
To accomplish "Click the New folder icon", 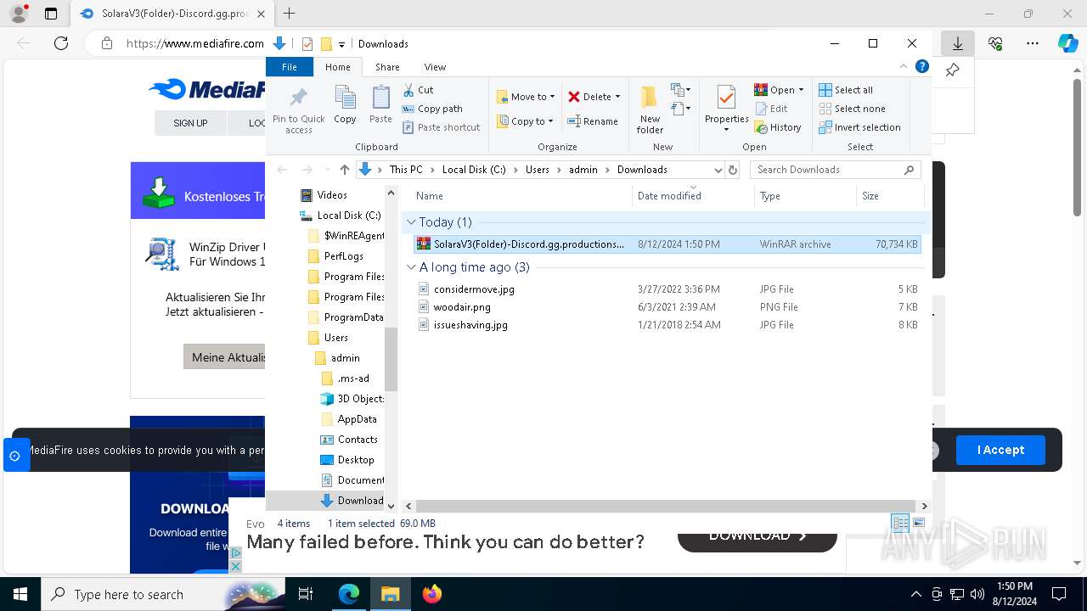I will 650,109.
